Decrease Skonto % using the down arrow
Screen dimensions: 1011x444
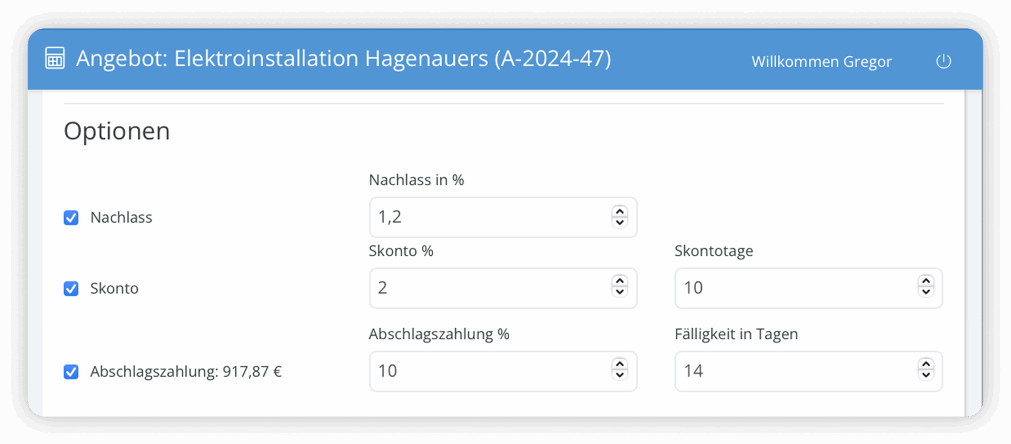[x=620, y=292]
